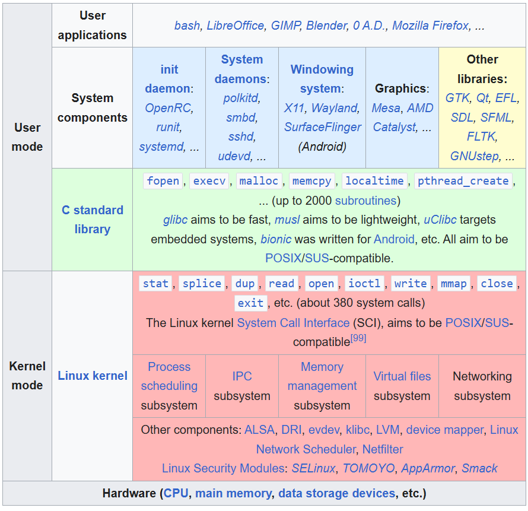The width and height of the screenshot is (528, 511).
Task: Click the Netfilter link
Action: click(383, 449)
